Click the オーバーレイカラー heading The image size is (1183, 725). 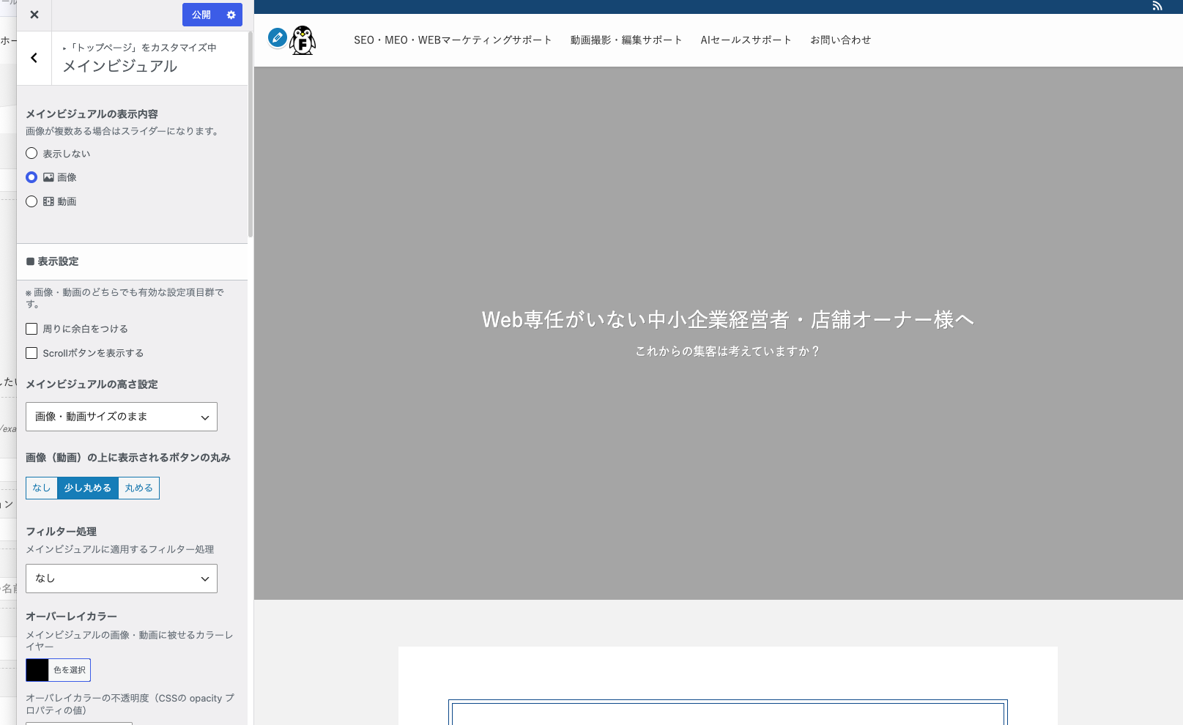(x=72, y=617)
